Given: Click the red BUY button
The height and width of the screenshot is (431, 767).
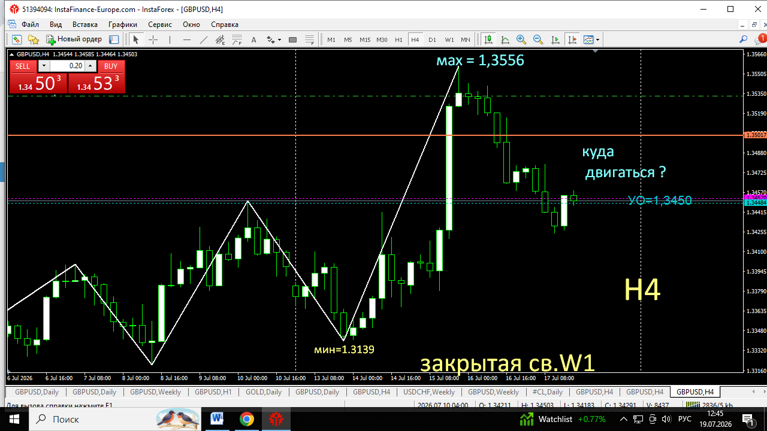Looking at the screenshot, I should (x=111, y=66).
